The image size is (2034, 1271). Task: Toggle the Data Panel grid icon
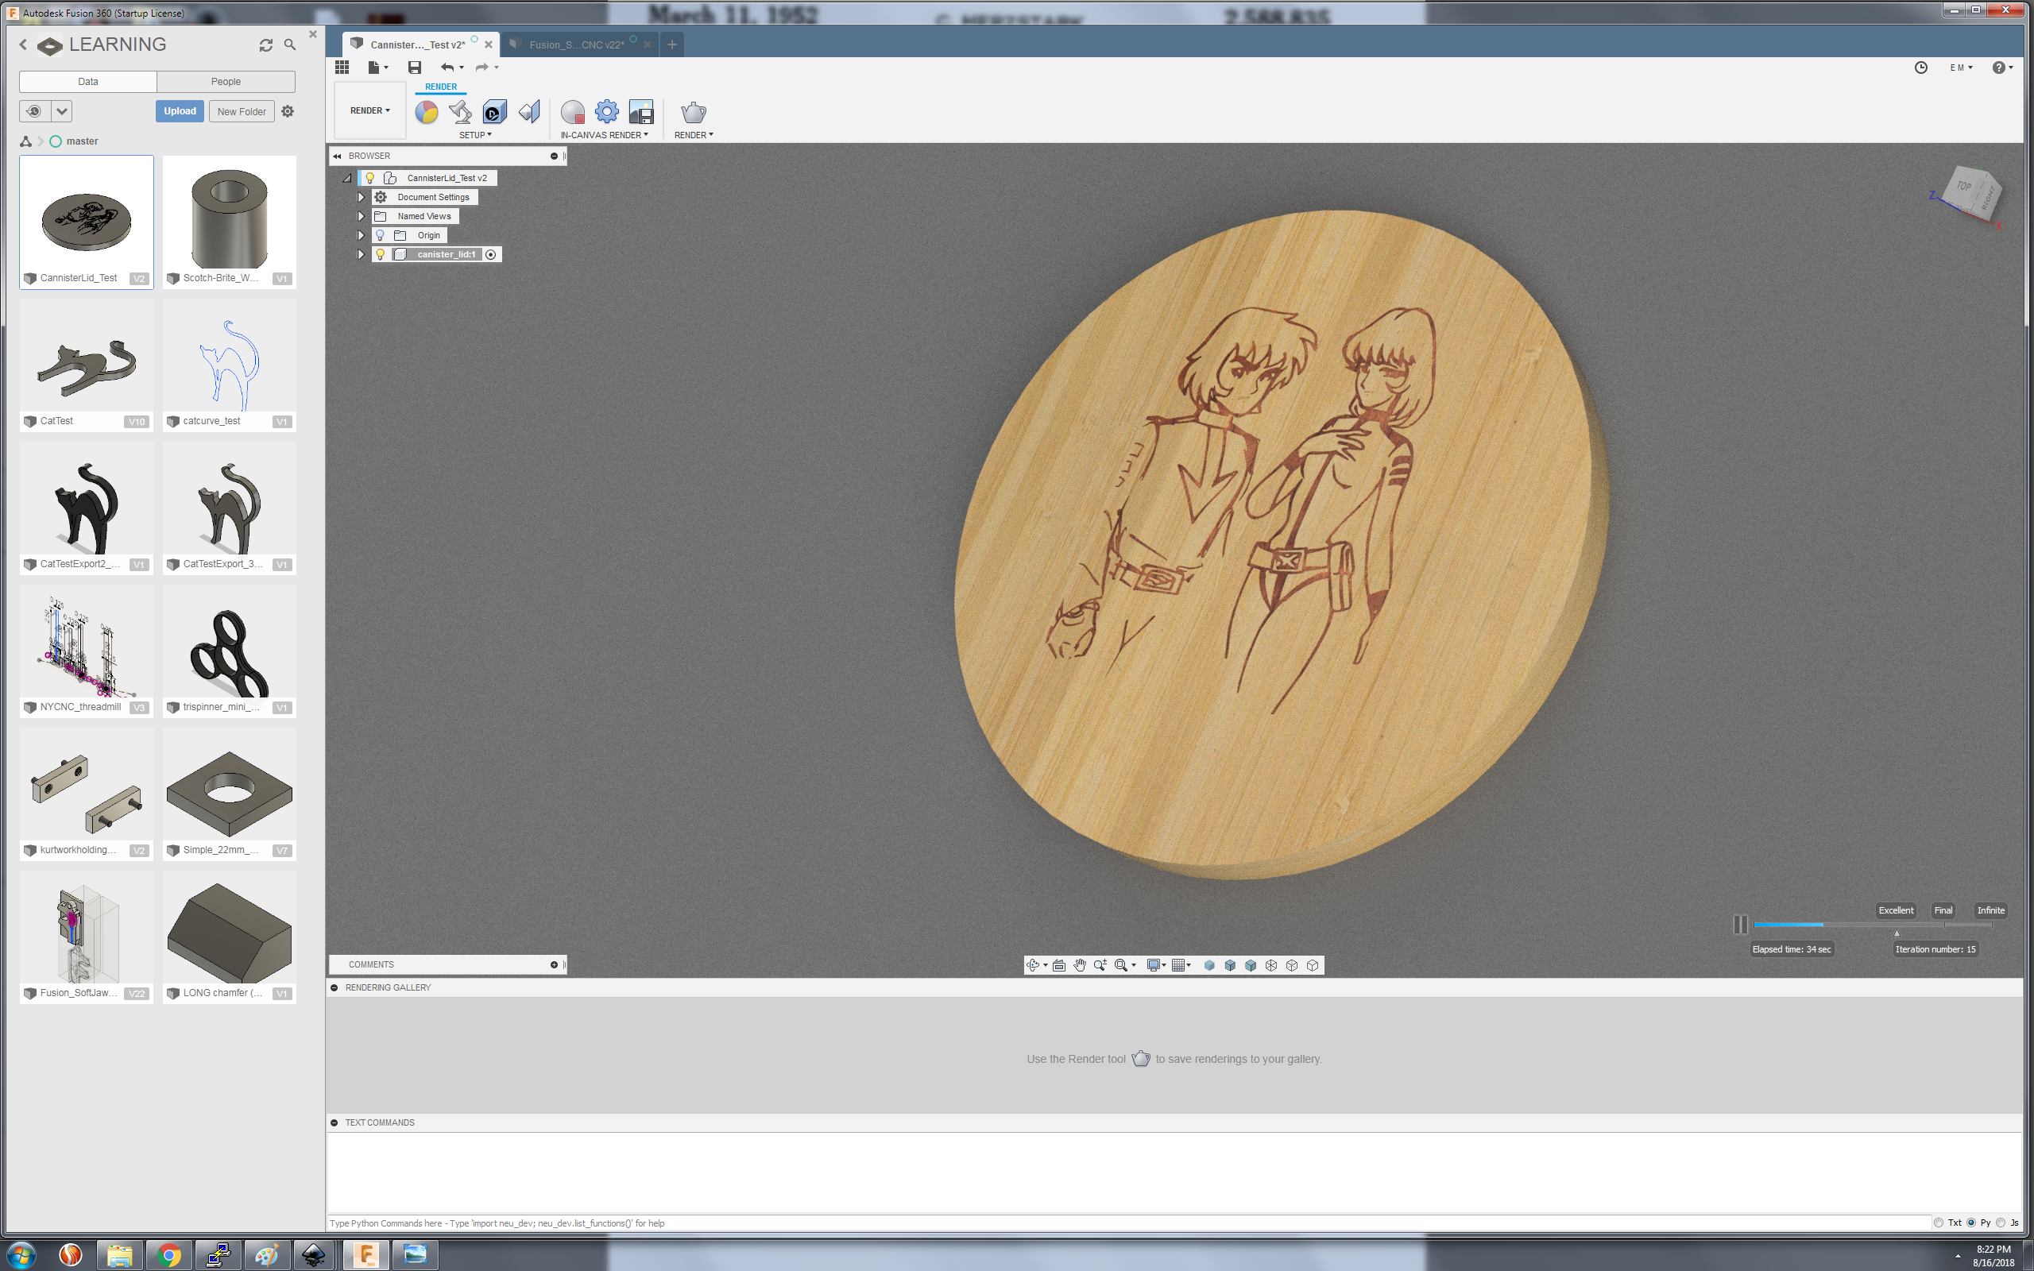click(x=342, y=68)
